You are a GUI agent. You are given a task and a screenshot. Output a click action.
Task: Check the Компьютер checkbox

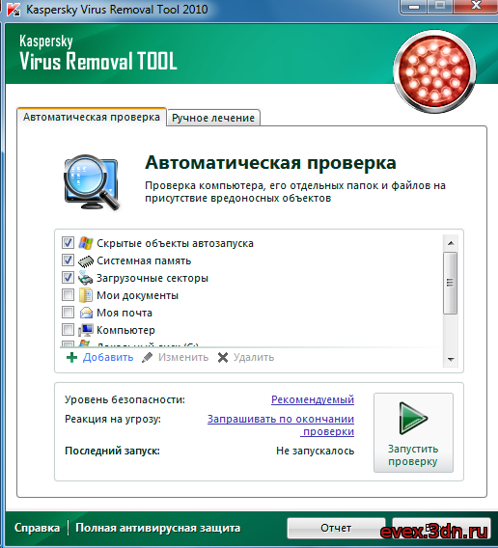tap(68, 330)
